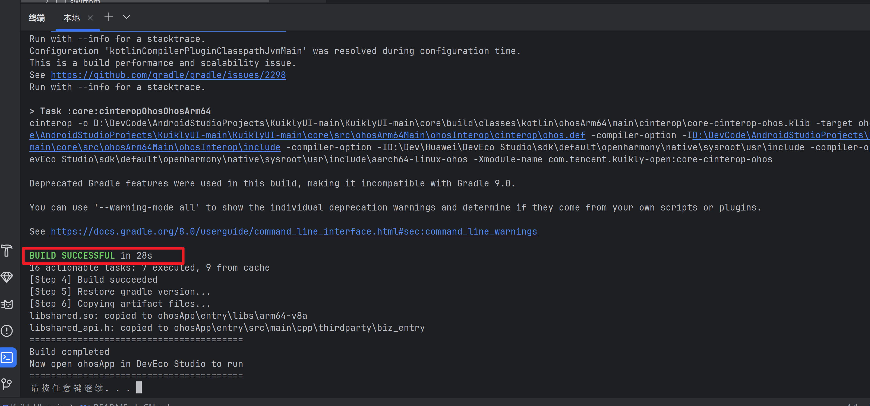Open App Quality Insights diamond icon
This screenshot has width=870, height=406.
tap(7, 277)
